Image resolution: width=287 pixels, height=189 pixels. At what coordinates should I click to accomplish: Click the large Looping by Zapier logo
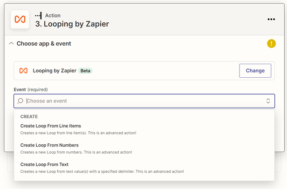tap(20, 19)
